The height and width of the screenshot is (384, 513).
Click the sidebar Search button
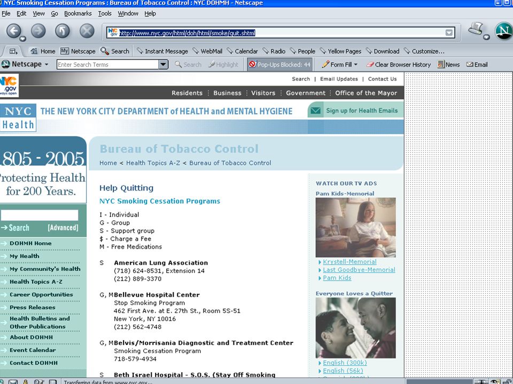[x=15, y=228]
